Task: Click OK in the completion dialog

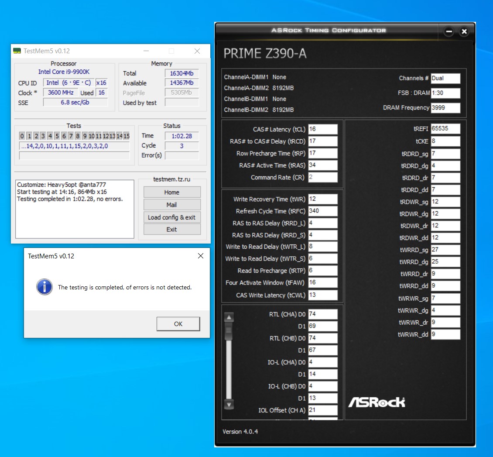Action: coord(178,324)
